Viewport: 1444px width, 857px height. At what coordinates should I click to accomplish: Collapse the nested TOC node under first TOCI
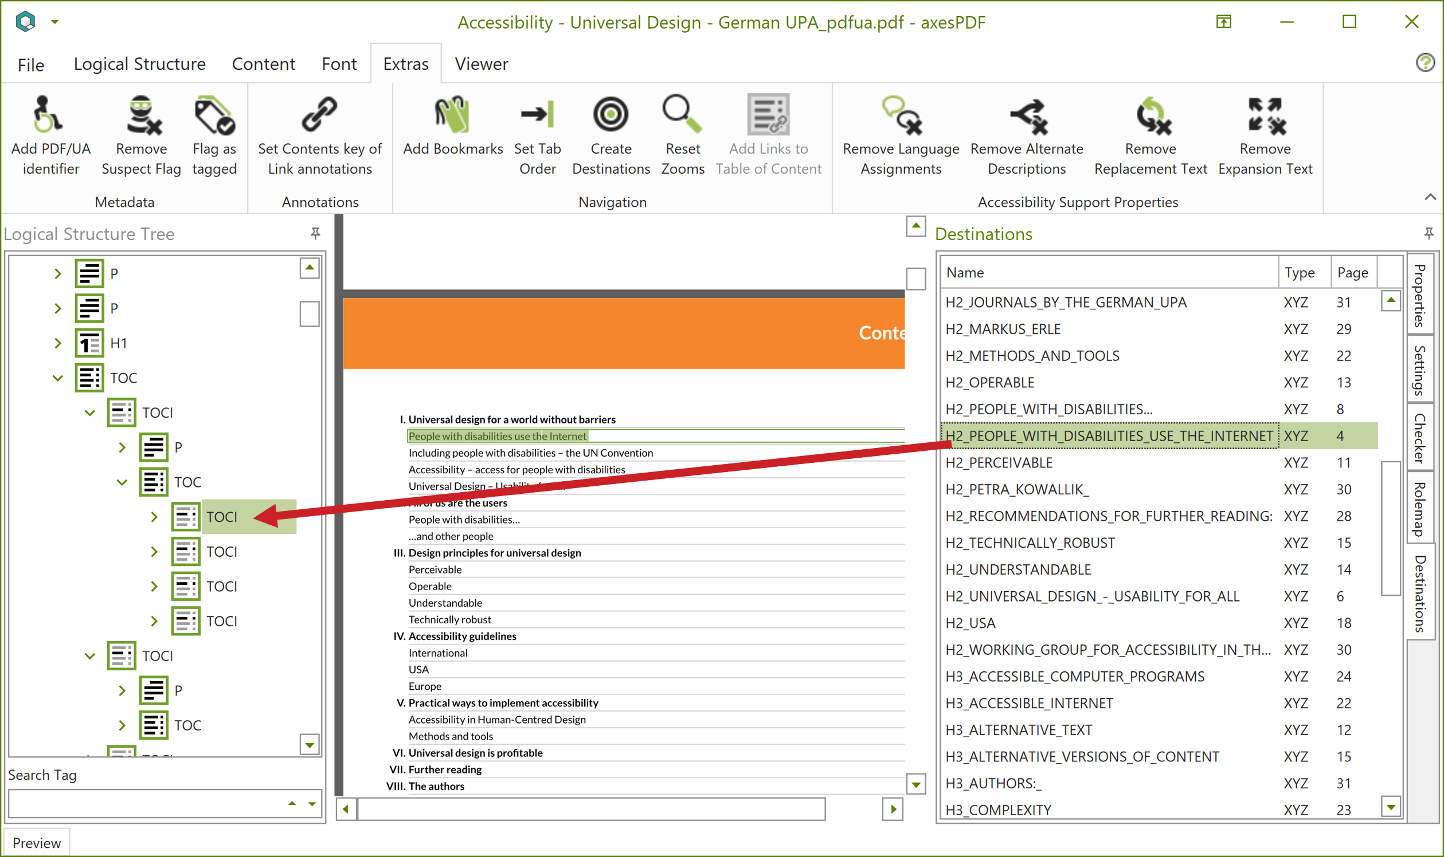click(x=122, y=482)
